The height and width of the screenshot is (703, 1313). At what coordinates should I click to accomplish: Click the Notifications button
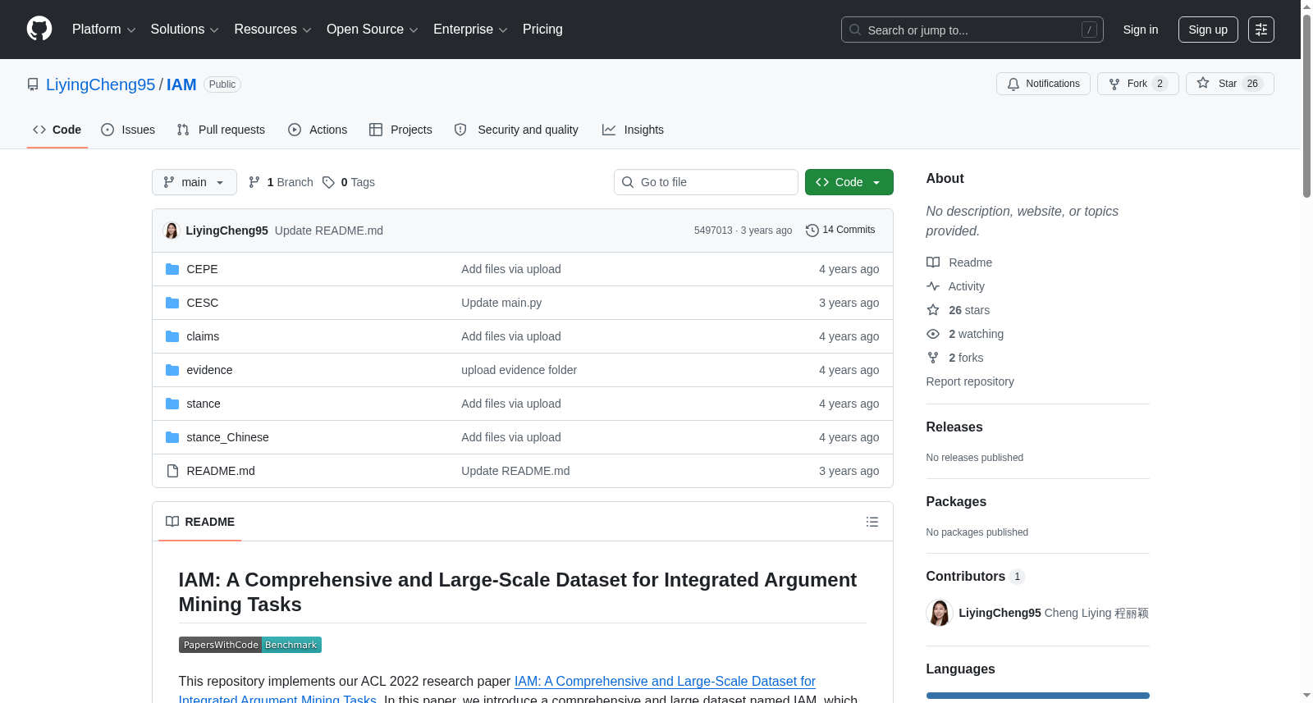pos(1043,84)
